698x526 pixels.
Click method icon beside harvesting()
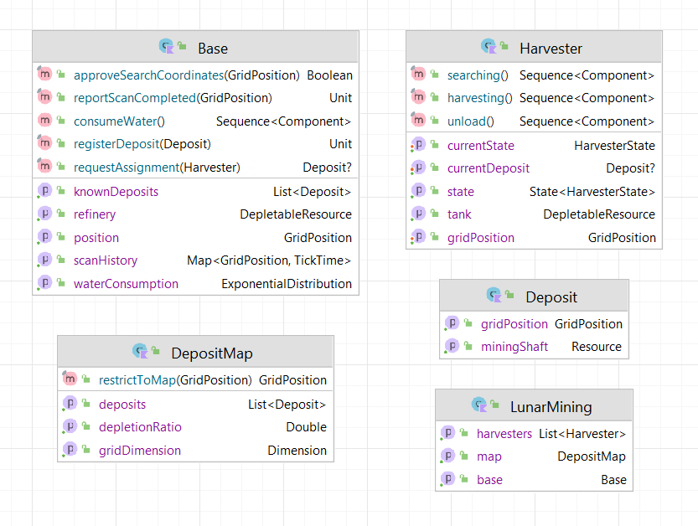418,96
